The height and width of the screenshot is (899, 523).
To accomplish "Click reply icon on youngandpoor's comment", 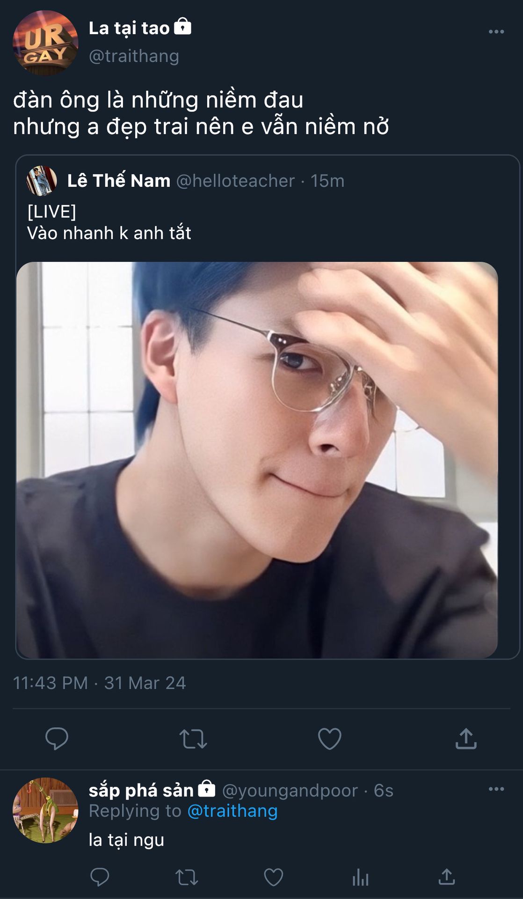I will (x=99, y=877).
